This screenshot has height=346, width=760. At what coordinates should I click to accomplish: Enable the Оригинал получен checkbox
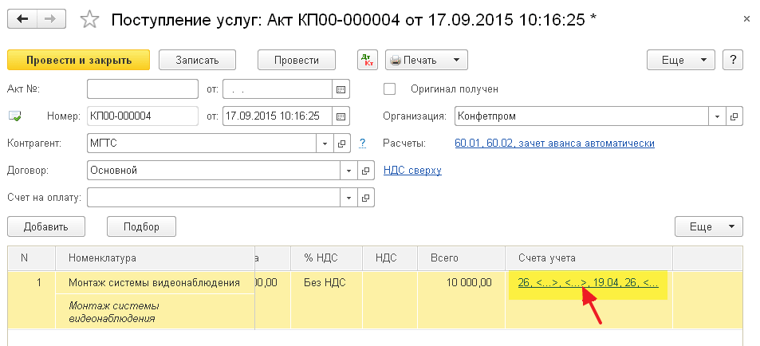pos(390,88)
